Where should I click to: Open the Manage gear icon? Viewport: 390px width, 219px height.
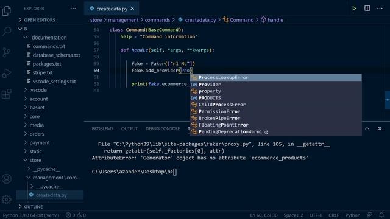7,200
